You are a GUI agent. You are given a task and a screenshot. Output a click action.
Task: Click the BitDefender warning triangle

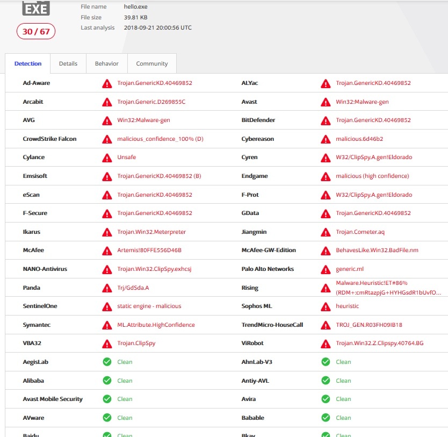pyautogui.click(x=326, y=120)
